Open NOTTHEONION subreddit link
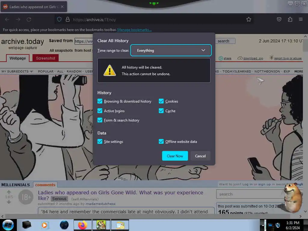 [267, 71]
